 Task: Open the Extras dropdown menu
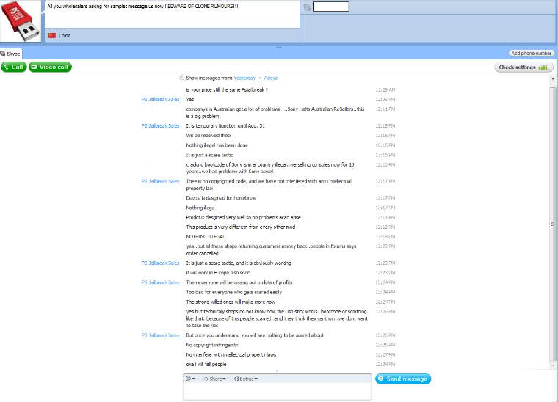tap(245, 379)
